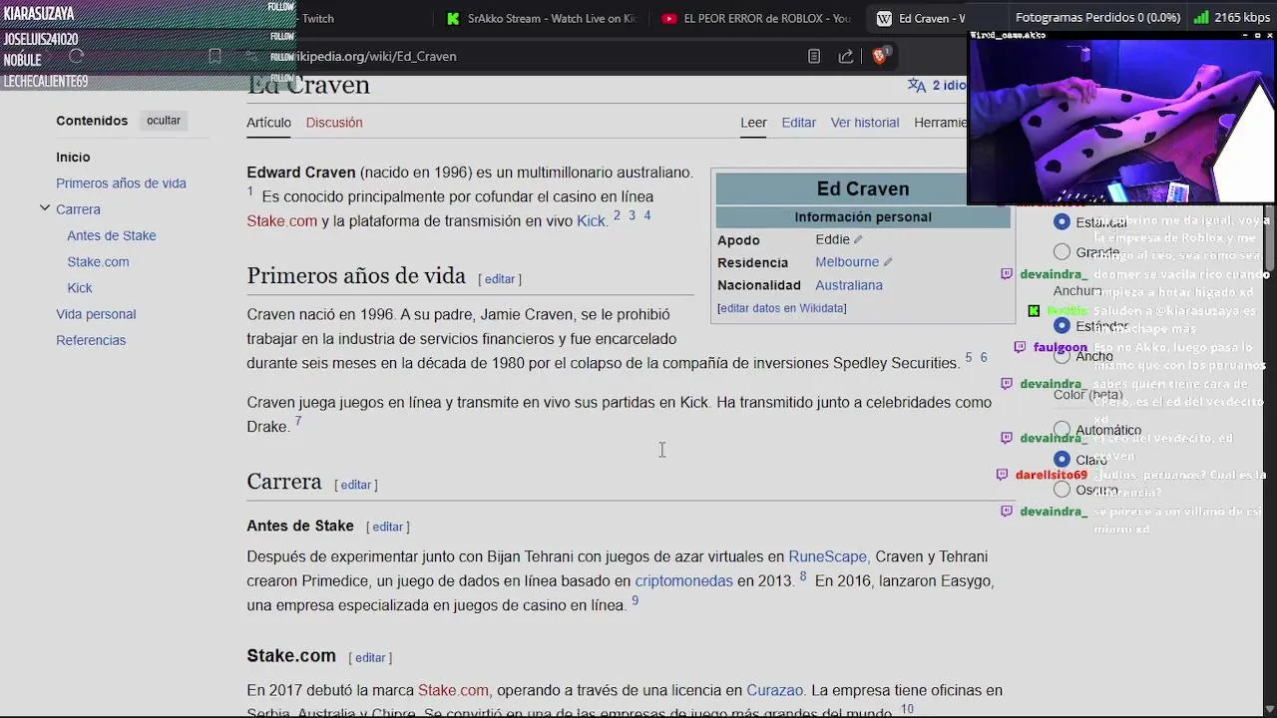Image resolution: width=1277 pixels, height=718 pixels.
Task: Go to Vida personal in sidebar
Action: point(96,314)
